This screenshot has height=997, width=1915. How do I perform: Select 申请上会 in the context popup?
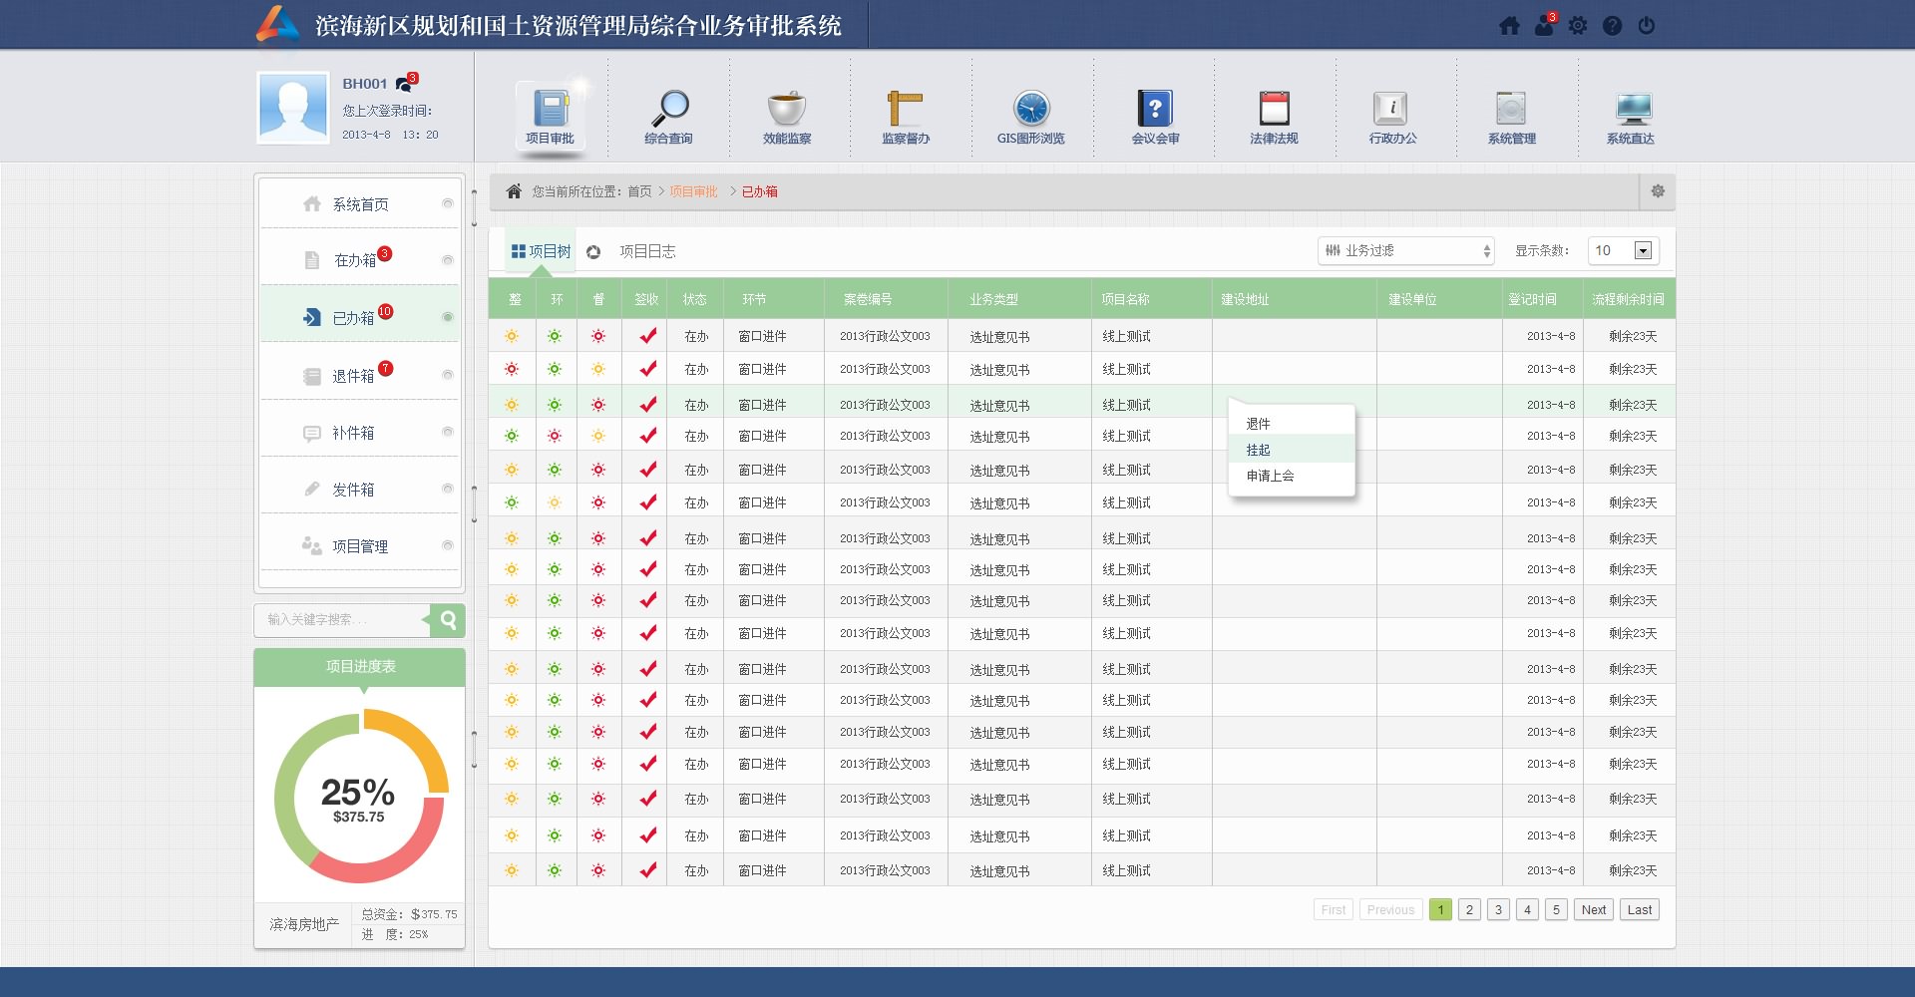[x=1292, y=476]
